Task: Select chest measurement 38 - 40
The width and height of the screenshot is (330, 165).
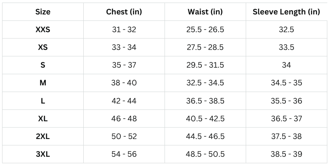Action: [x=124, y=82]
